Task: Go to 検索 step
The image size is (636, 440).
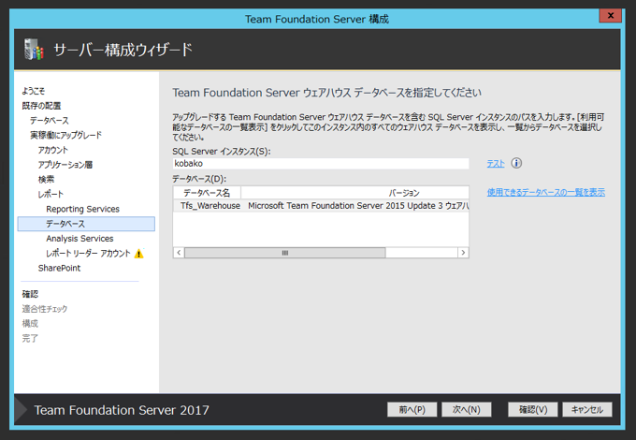Action: (46, 180)
